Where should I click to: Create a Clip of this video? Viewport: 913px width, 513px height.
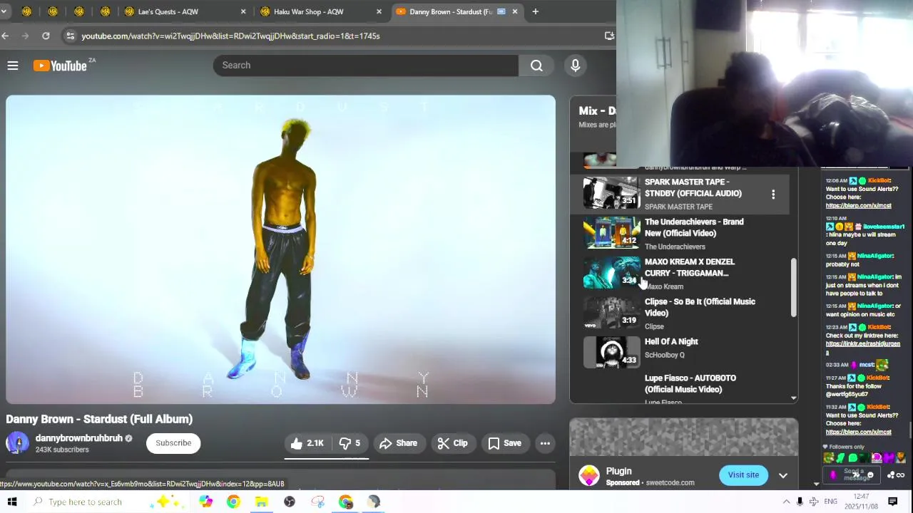pos(452,443)
